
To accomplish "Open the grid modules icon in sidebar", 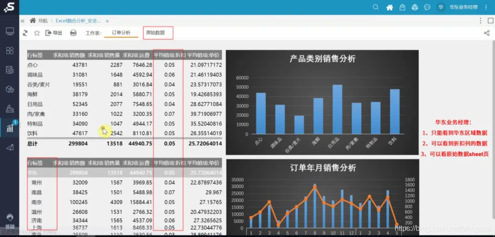I will pyautogui.click(x=10, y=50).
